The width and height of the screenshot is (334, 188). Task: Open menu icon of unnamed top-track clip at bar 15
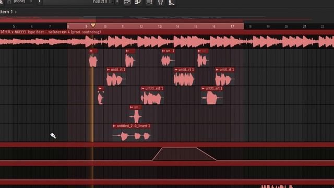[x=199, y=51]
